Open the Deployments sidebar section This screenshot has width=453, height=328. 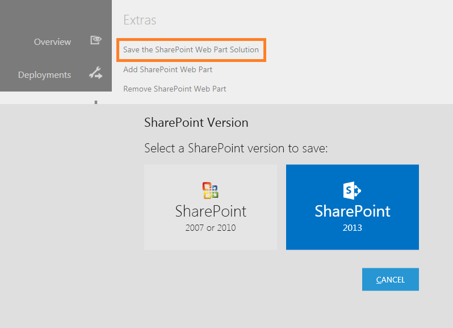point(44,75)
